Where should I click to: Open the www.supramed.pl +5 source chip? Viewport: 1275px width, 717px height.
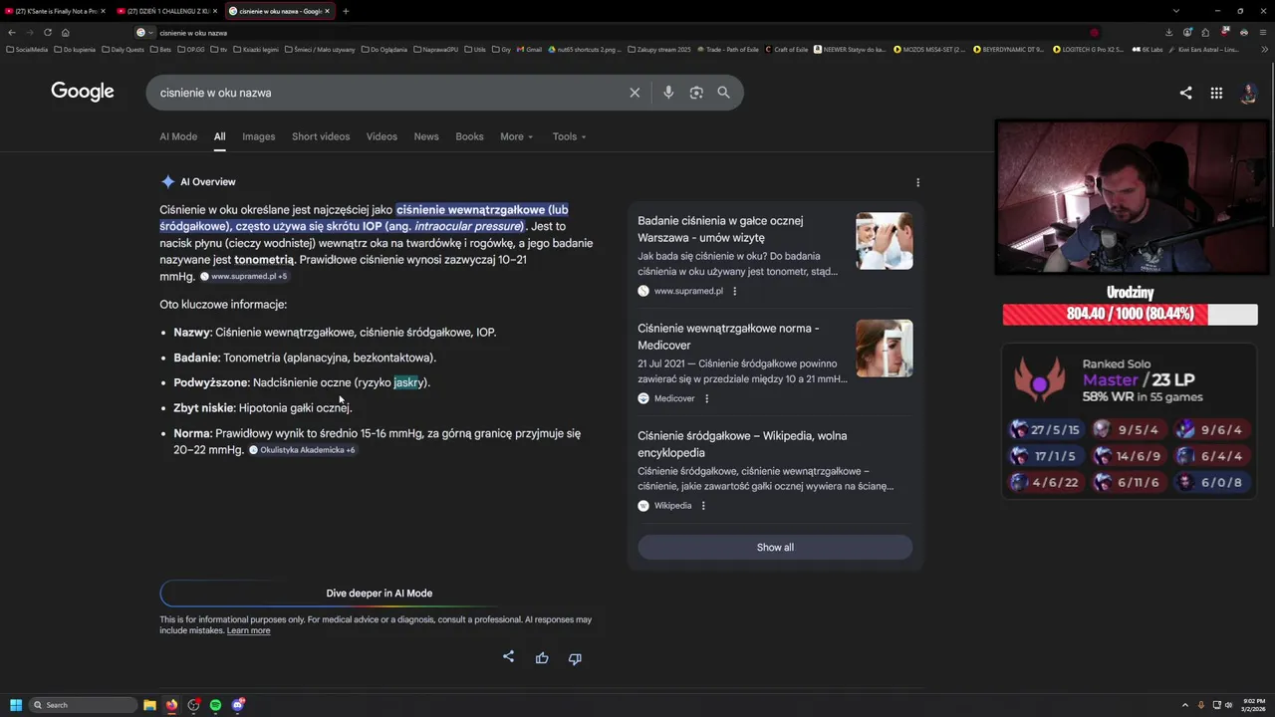(x=244, y=276)
